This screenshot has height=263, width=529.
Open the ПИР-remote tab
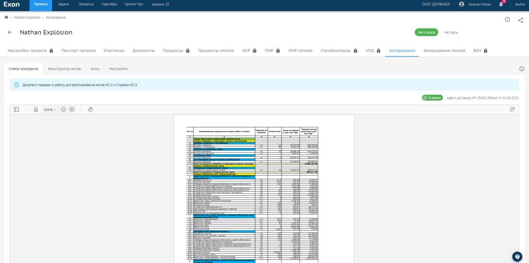pos(300,51)
